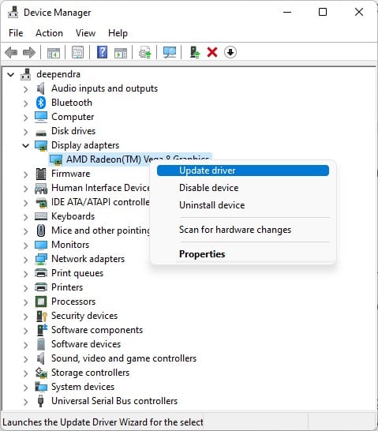378x431 pixels.
Task: Choose Uninstall device in context menu
Action: (x=243, y=205)
